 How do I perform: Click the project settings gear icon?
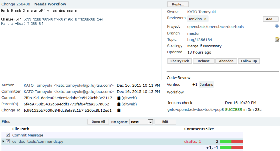277,26
